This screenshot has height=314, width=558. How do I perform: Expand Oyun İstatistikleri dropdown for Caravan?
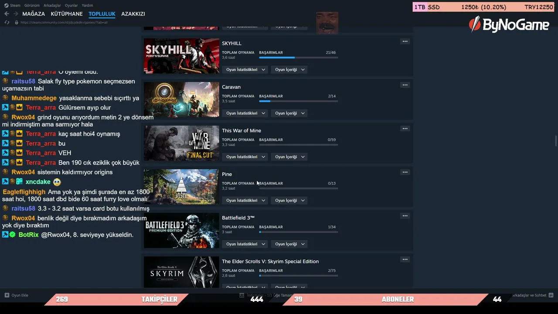click(x=245, y=113)
